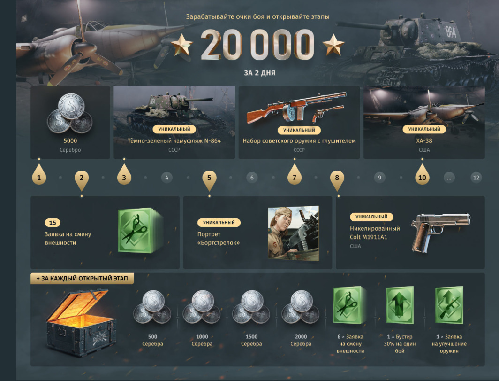Click the weapon upgrade ticket with rifle

pyautogui.click(x=449, y=305)
